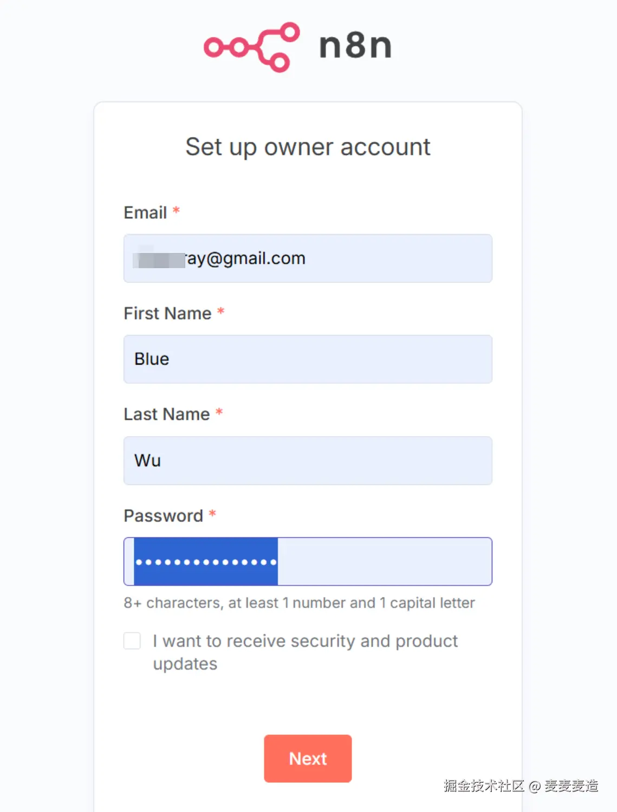Focus the First Name field containing Blue
The image size is (617, 812).
308,359
